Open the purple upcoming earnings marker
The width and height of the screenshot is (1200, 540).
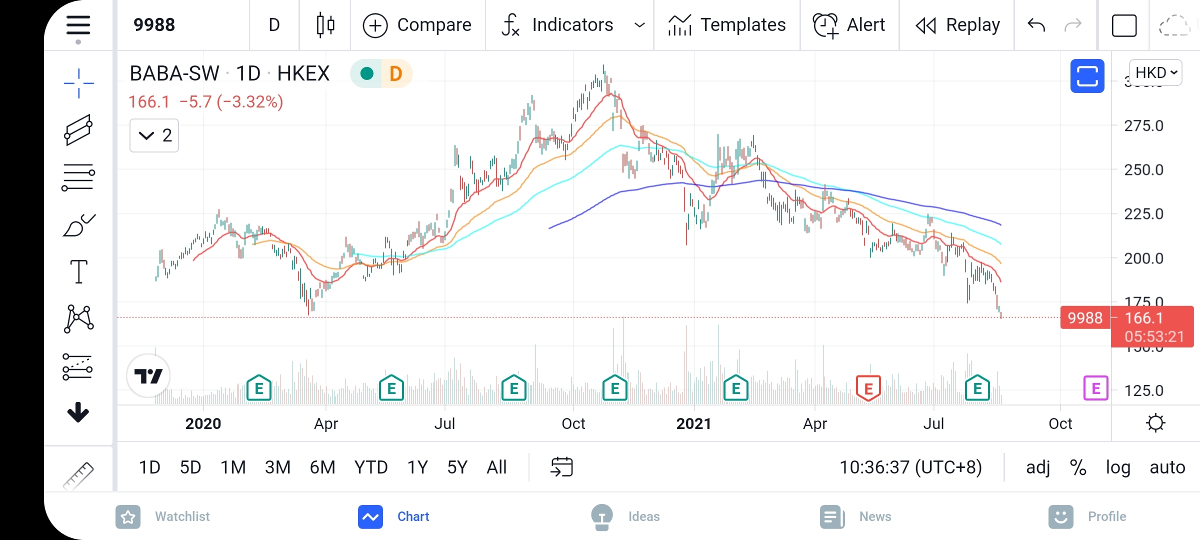coord(1096,388)
